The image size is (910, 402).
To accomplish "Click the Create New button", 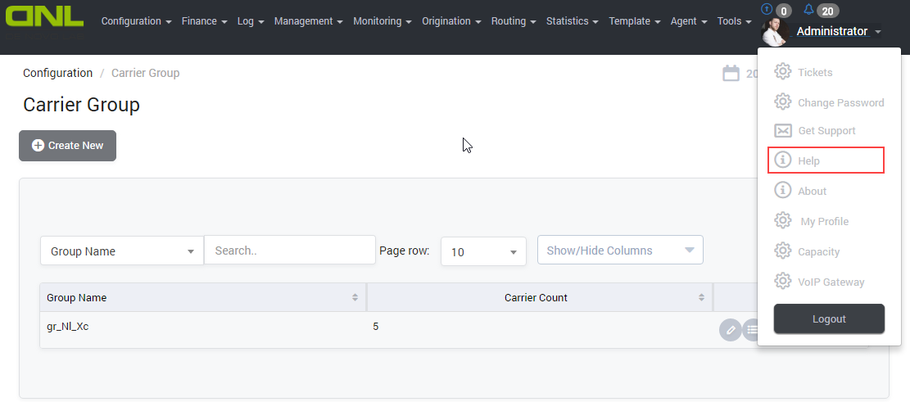I will [x=68, y=146].
